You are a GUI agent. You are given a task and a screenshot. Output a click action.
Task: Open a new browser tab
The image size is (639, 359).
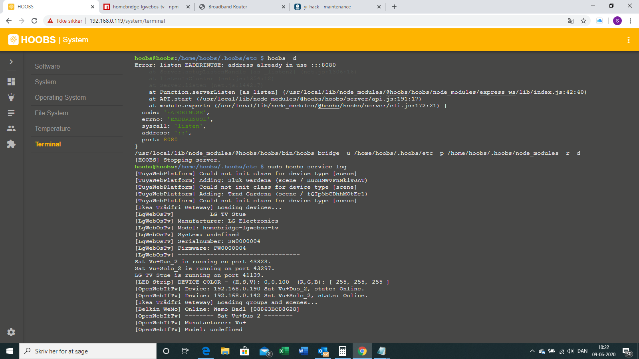(x=394, y=7)
